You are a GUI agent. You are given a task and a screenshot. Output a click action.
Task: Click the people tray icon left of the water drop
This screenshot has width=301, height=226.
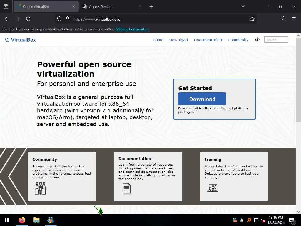[x=235, y=220]
